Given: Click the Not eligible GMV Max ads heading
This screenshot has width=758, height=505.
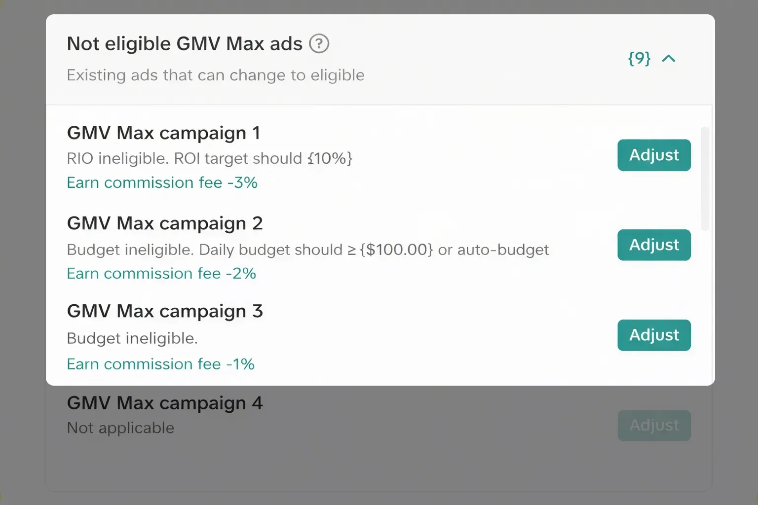Looking at the screenshot, I should 185,44.
